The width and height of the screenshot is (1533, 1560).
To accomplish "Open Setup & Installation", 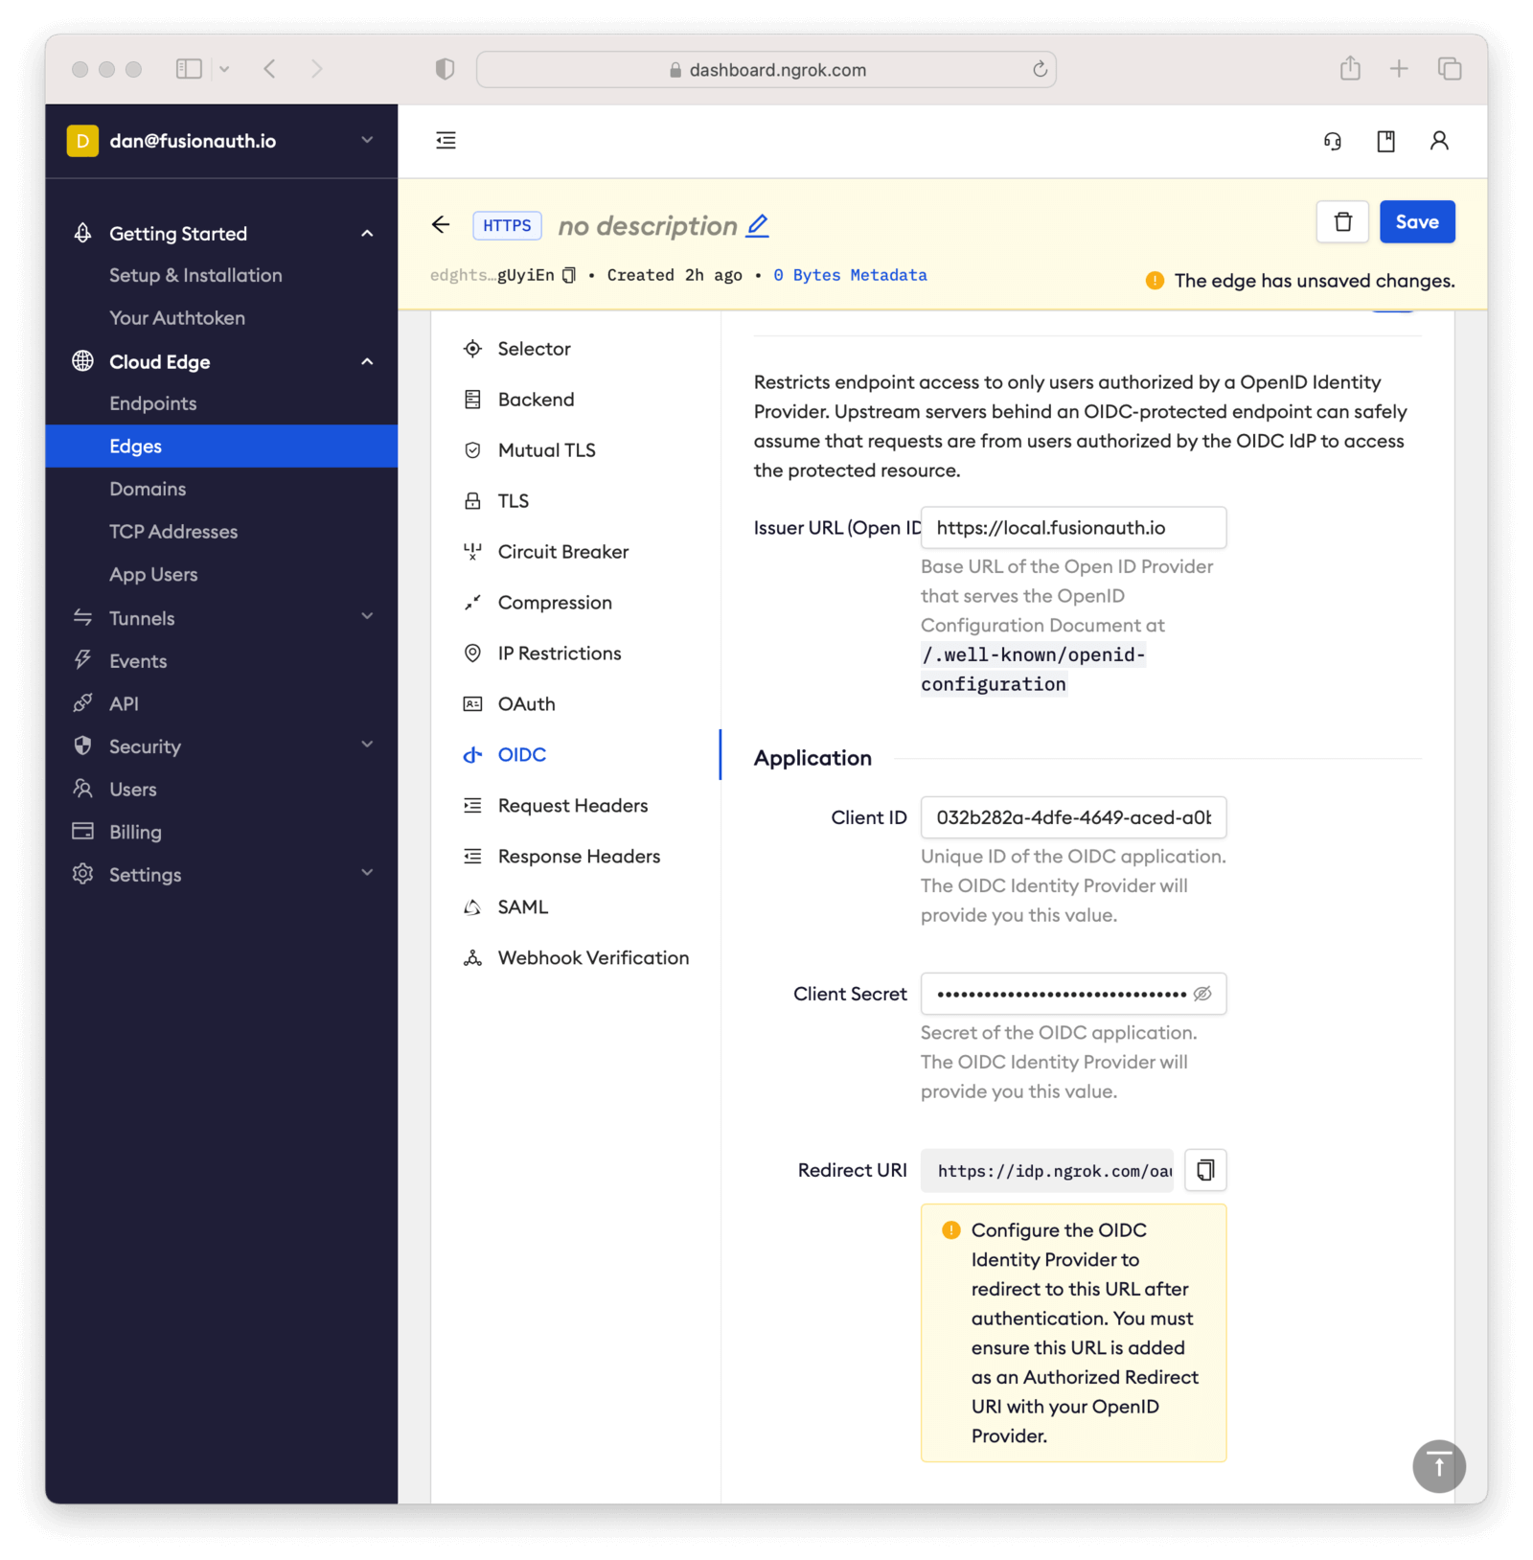I will [195, 276].
